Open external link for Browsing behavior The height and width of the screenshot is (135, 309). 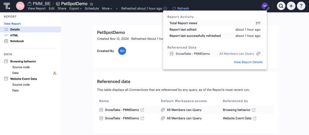(254, 110)
